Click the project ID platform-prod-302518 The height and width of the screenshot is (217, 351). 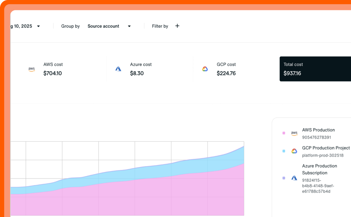coord(323,155)
